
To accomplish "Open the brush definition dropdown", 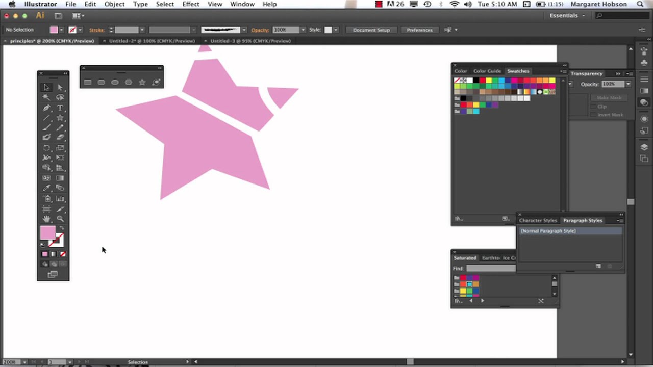I will tap(244, 30).
